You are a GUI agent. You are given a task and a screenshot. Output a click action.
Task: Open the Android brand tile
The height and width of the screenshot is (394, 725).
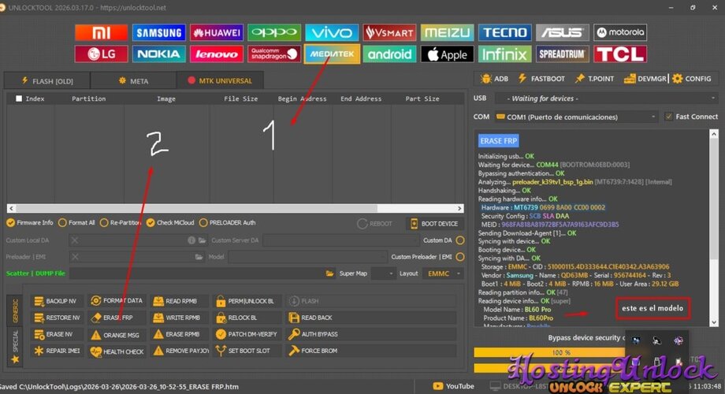(389, 54)
